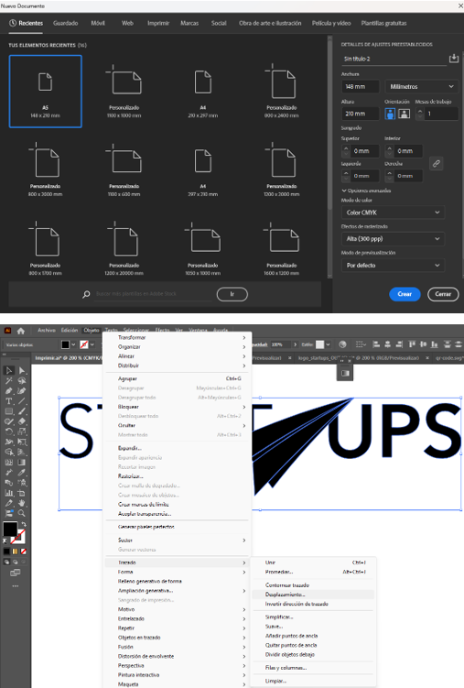
Task: Open the Por defecto preview dropdown
Action: click(x=393, y=265)
